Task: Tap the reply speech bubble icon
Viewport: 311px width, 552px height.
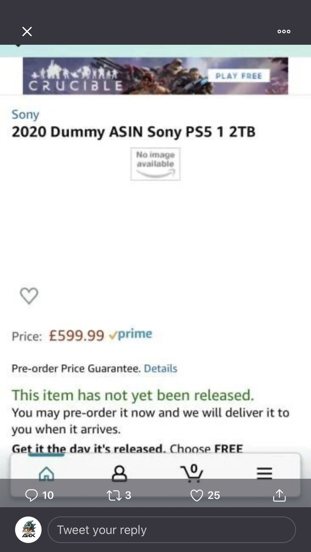Action: click(x=31, y=495)
